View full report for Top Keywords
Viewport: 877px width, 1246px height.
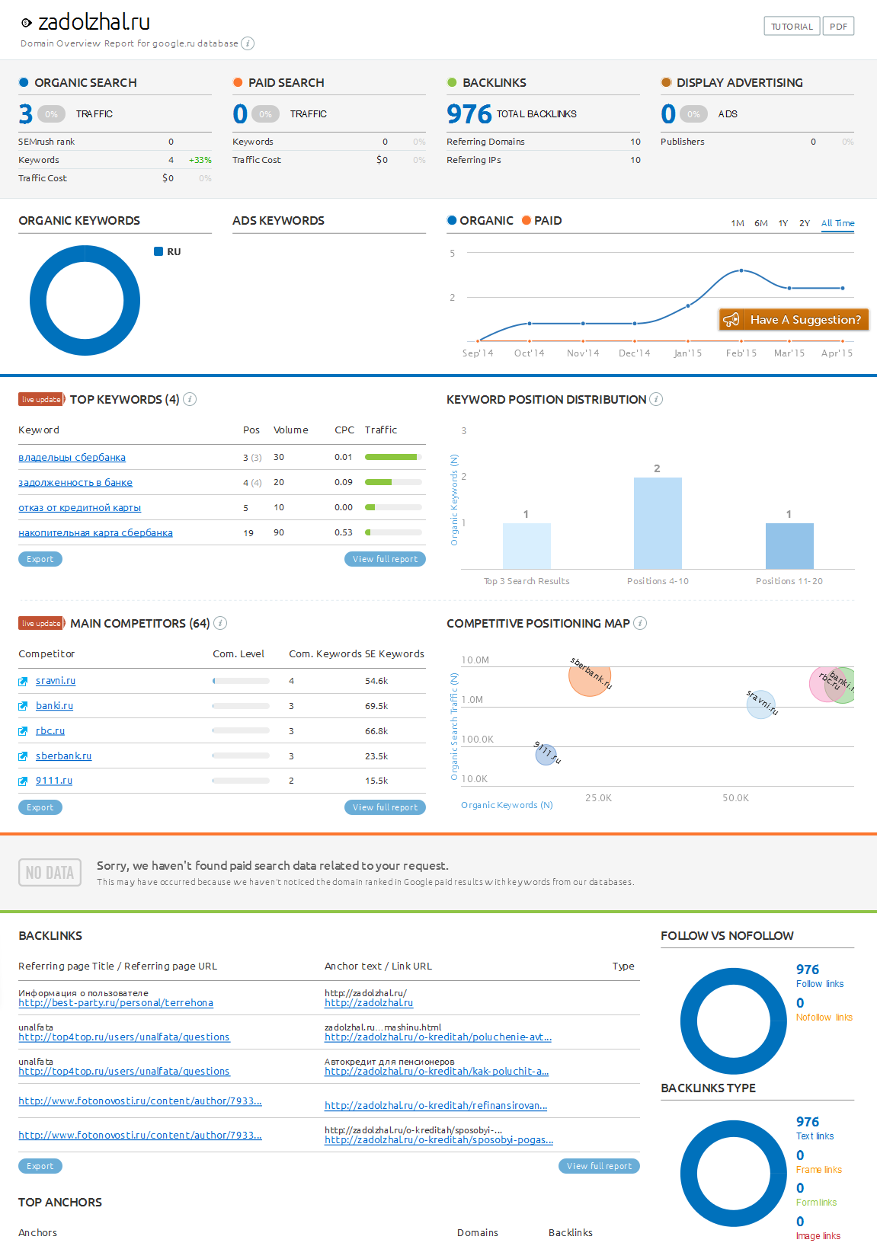[385, 559]
